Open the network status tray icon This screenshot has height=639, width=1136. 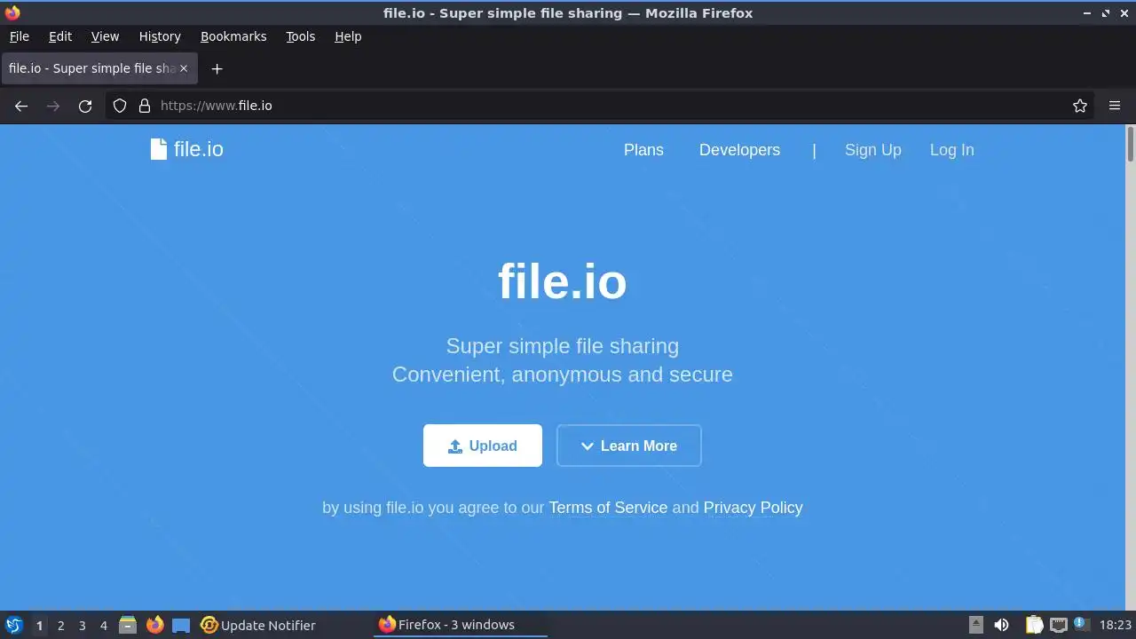coord(1059,625)
